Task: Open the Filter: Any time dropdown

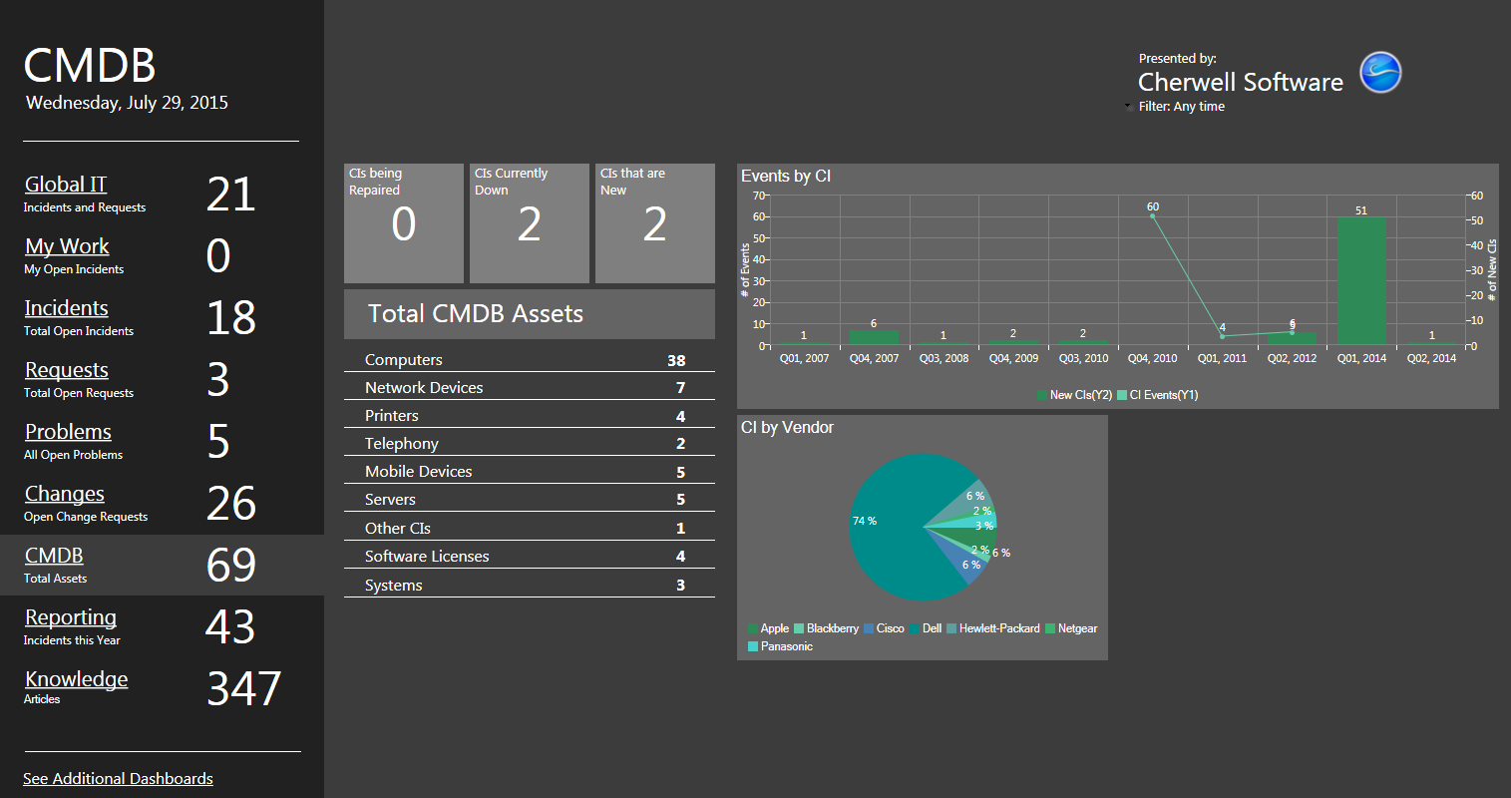Action: pos(1180,107)
